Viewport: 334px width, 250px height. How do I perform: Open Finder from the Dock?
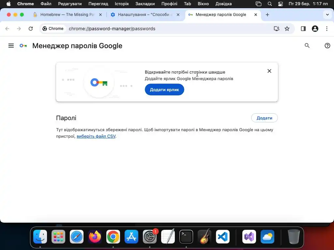[40, 237]
